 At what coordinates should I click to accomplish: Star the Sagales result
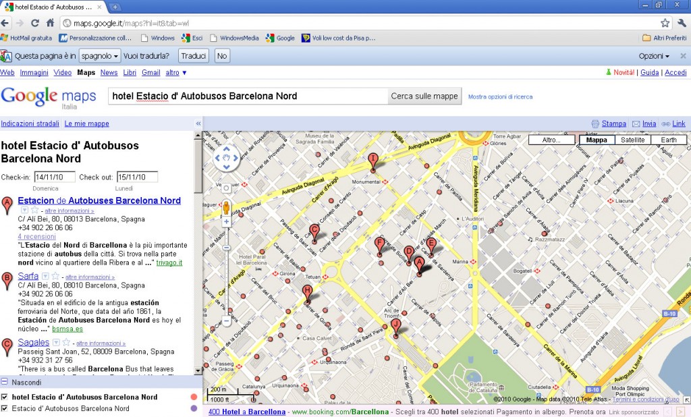(66, 343)
